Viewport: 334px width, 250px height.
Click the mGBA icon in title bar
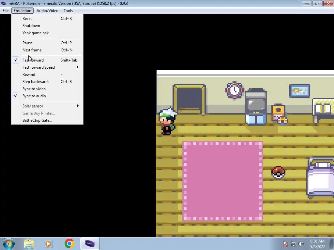click(x=3, y=3)
